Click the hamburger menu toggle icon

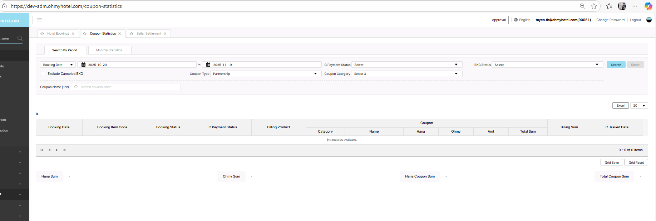pyautogui.click(x=39, y=20)
